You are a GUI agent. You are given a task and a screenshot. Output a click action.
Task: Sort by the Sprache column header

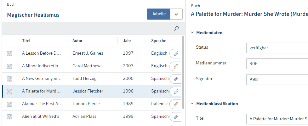click(158, 41)
